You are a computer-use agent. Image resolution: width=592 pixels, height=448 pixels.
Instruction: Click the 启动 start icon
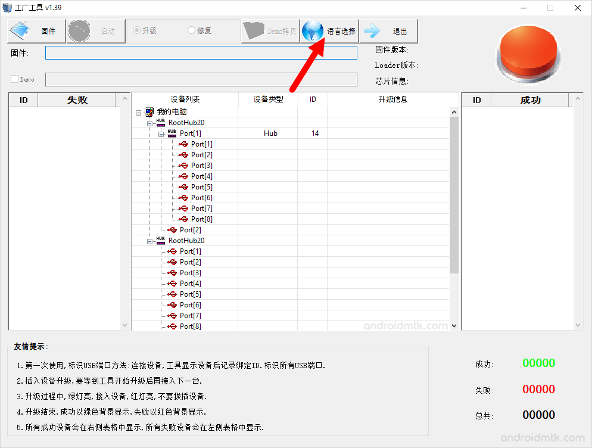pyautogui.click(x=79, y=30)
